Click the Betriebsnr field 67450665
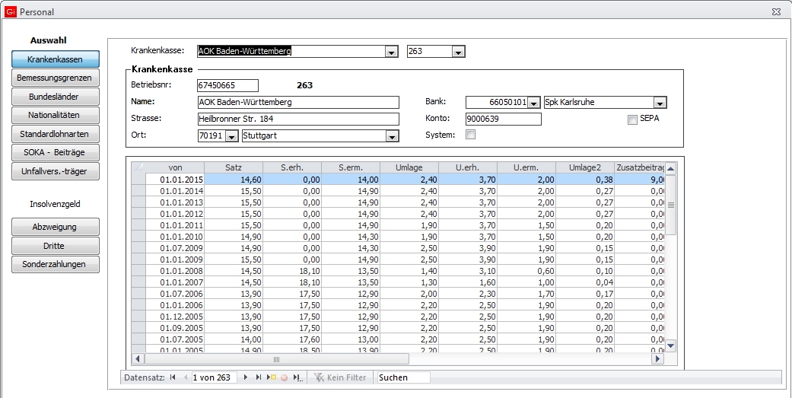The image size is (792, 398). click(x=227, y=85)
